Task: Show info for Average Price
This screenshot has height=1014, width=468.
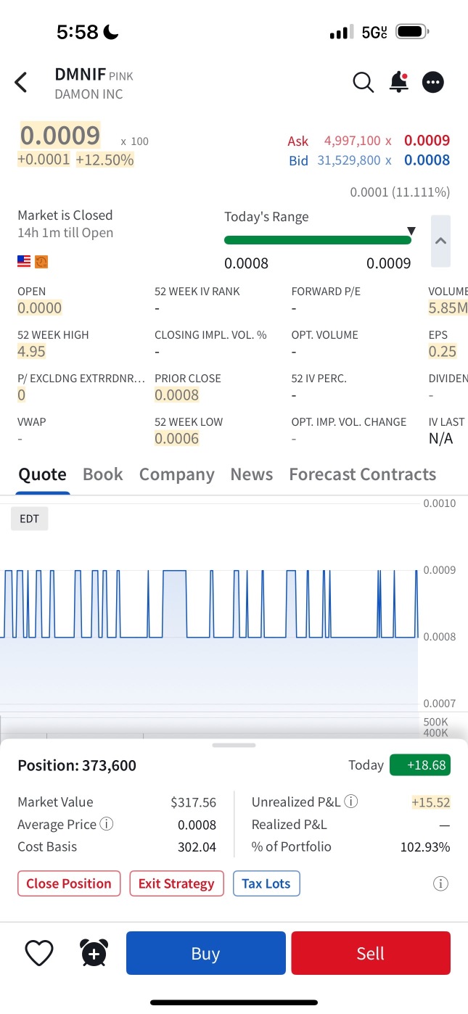Action: tap(106, 824)
